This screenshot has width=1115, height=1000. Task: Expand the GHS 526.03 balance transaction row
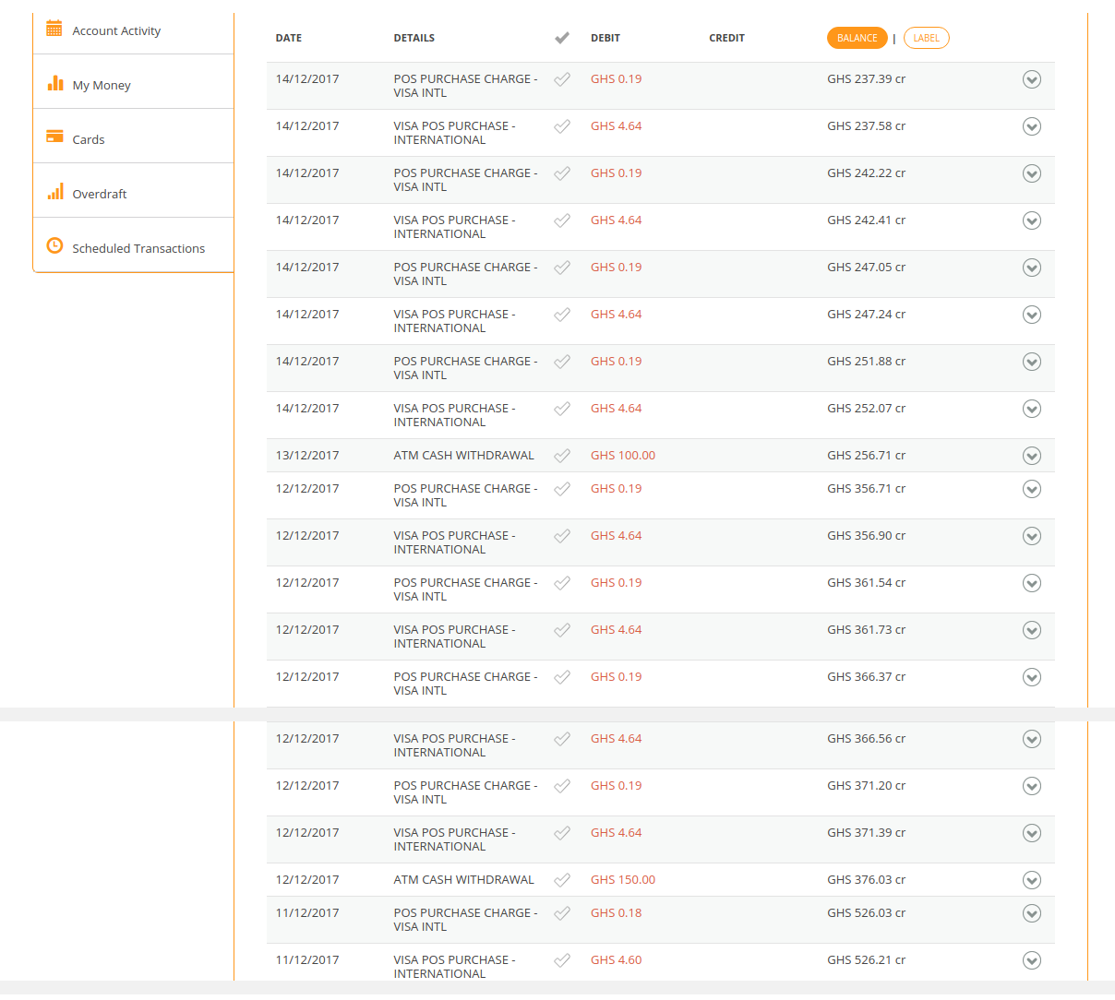point(1032,913)
